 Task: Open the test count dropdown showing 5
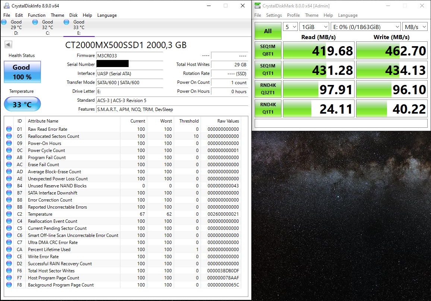[290, 27]
